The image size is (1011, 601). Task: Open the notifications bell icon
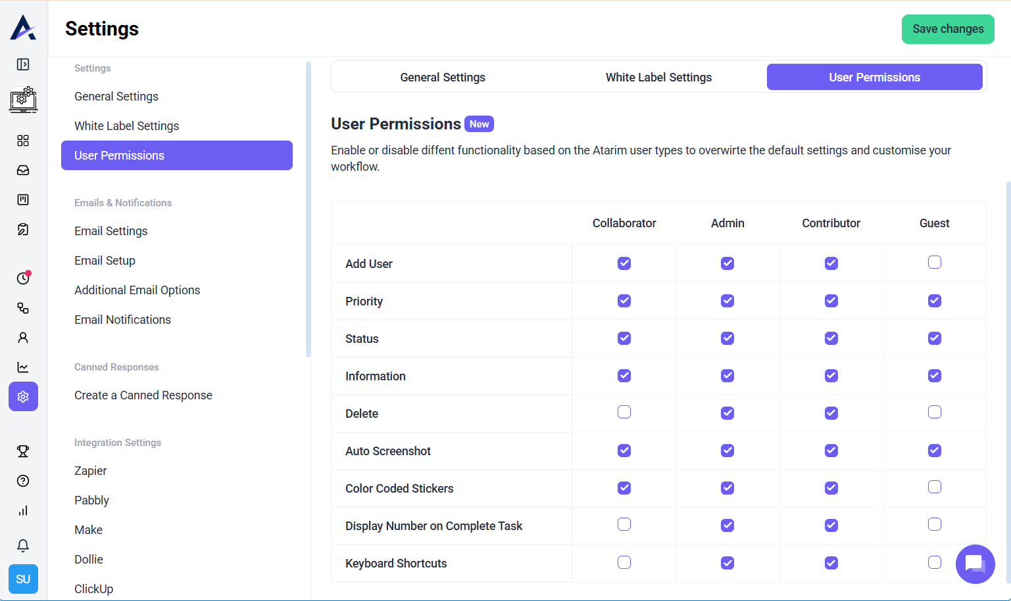tap(23, 546)
